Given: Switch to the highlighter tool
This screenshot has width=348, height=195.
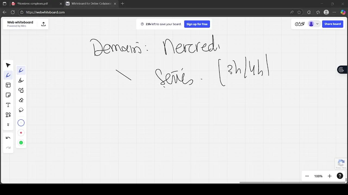Looking at the screenshot, I should (21, 80).
